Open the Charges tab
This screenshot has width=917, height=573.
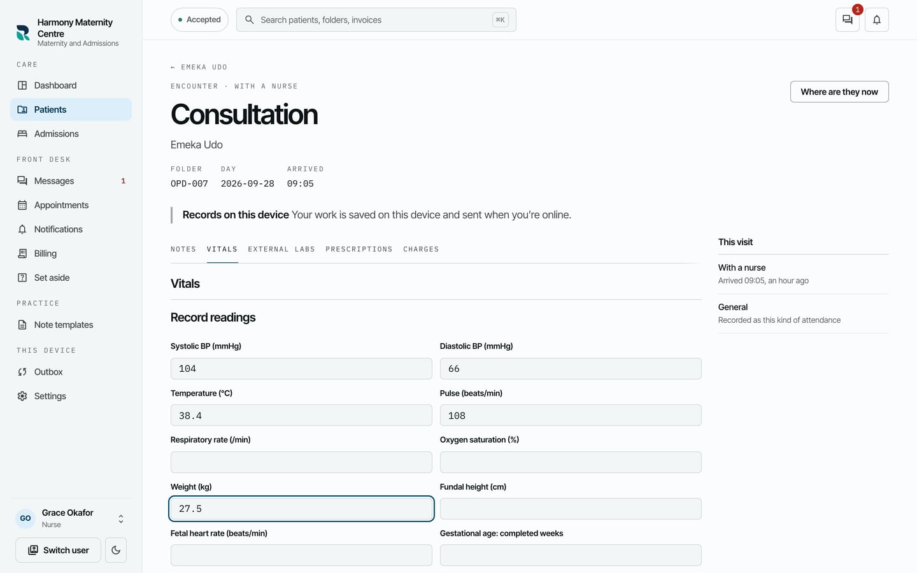[421, 249]
